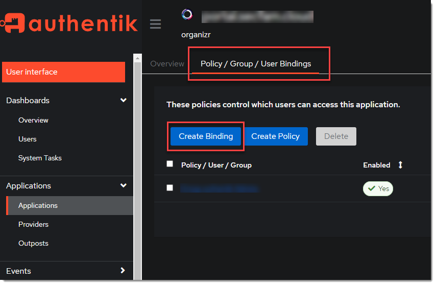Click the Create Binding button
This screenshot has width=436, height=285.
(x=206, y=136)
